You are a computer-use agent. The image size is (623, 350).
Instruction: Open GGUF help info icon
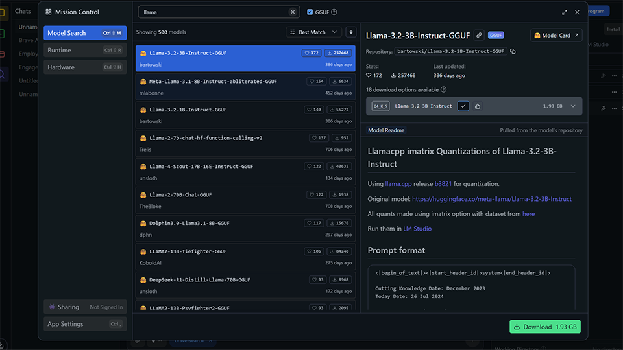click(334, 12)
